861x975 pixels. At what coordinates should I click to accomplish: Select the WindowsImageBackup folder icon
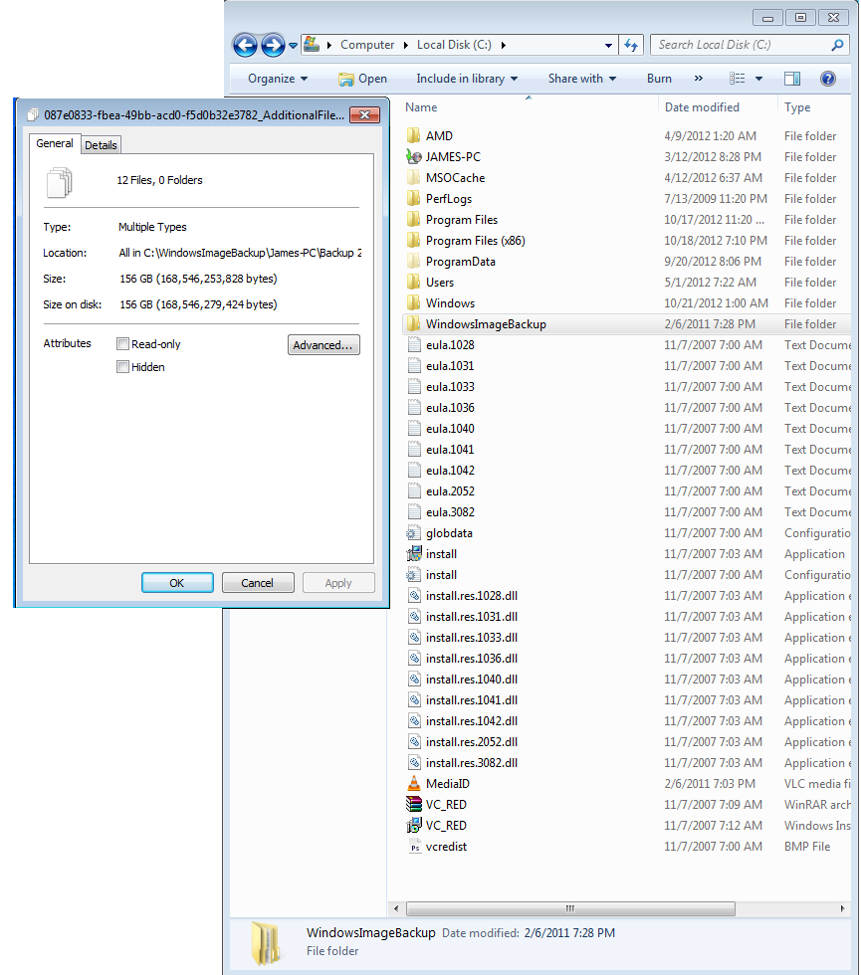pos(414,324)
